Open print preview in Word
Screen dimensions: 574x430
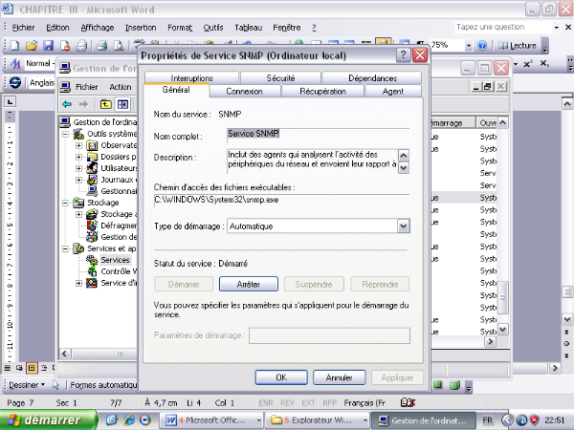pos(119,46)
